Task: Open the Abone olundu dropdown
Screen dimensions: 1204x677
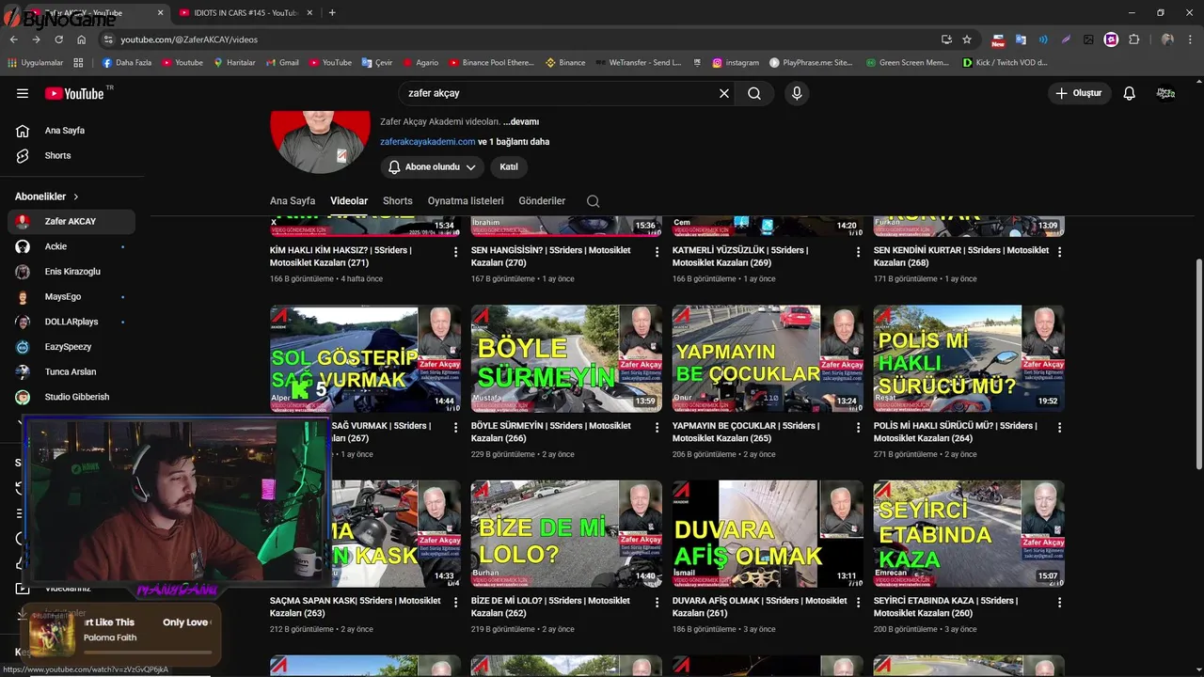Action: [x=433, y=166]
